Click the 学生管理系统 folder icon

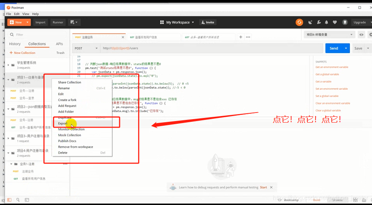[x=13, y=65]
